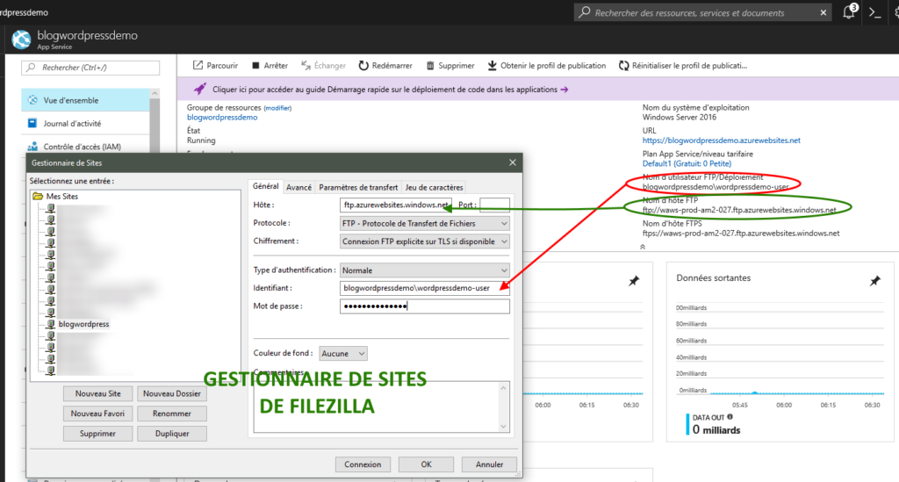Image resolution: width=899 pixels, height=482 pixels.
Task: Click the Windows Server 2016 text
Action: (x=680, y=117)
